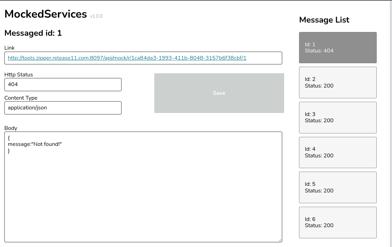Screen dimensions: 392x247
Task: Click the MockedServices title
Action: [45, 14]
